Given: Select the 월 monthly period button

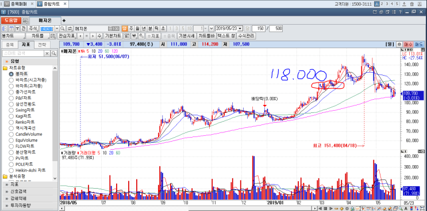Looking at the screenshot, I should coord(137,29).
